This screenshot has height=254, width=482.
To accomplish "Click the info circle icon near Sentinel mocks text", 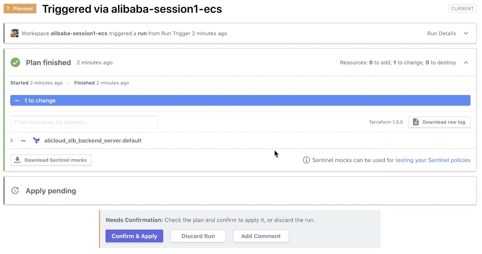I will click(306, 160).
